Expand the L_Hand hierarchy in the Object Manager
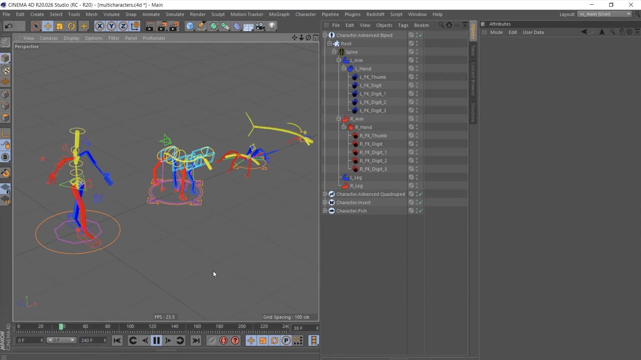The width and height of the screenshot is (641, 360). (344, 68)
